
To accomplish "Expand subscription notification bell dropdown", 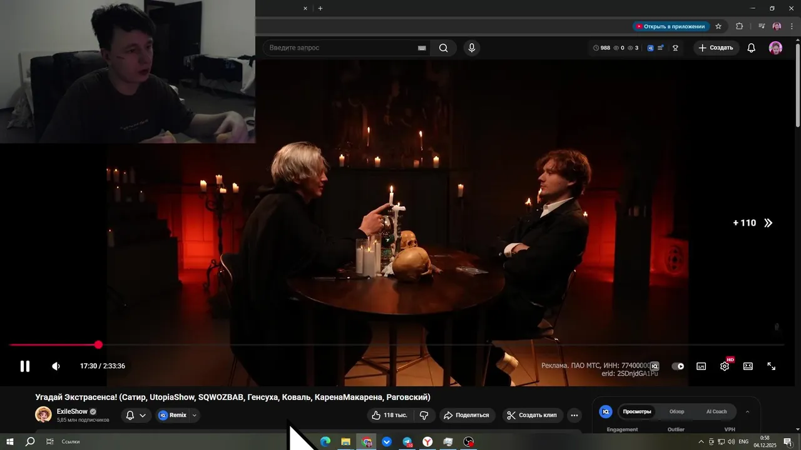I will pos(136,415).
